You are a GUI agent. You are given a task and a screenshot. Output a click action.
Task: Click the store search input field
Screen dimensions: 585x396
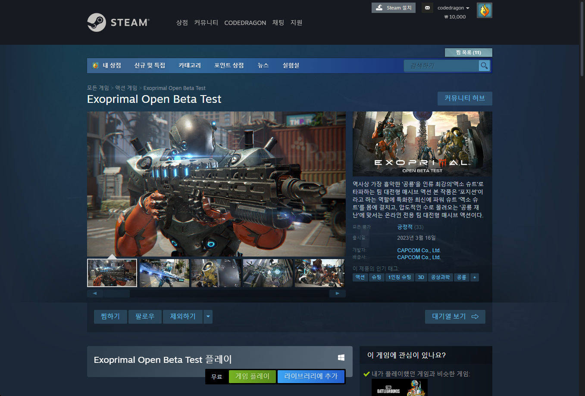pos(441,65)
